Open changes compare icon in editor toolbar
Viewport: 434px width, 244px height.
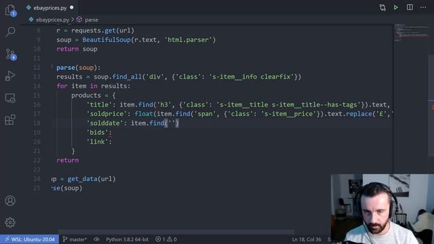382,7
